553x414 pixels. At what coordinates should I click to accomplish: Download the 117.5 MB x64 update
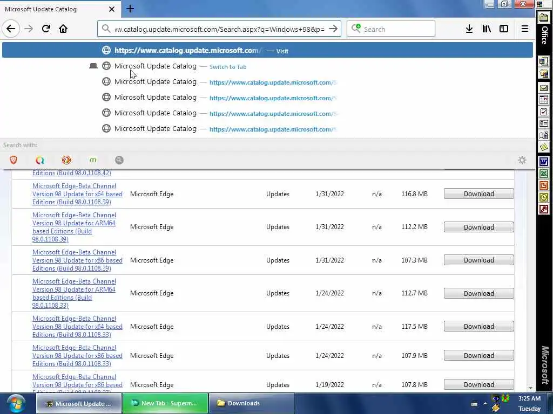pyautogui.click(x=478, y=326)
